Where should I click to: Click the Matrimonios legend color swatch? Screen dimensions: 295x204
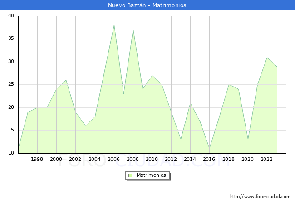pos(130,175)
